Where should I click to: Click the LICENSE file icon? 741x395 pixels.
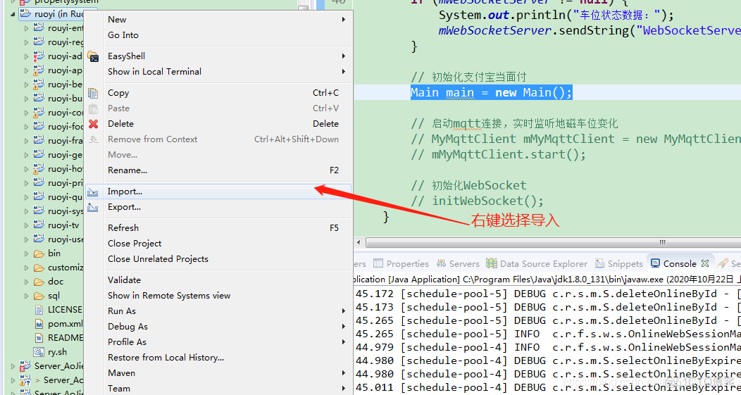39,310
